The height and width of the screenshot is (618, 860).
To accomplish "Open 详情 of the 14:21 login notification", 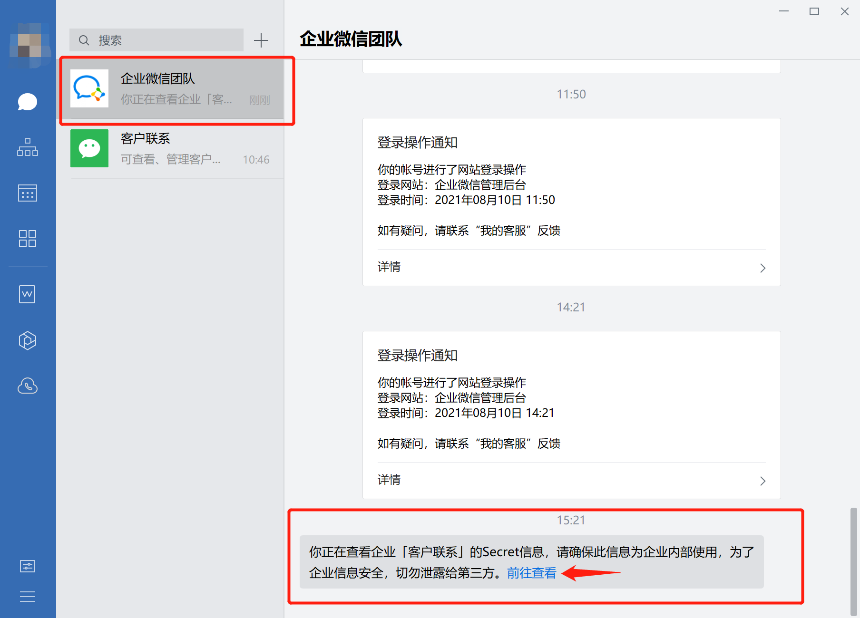I will click(x=572, y=480).
